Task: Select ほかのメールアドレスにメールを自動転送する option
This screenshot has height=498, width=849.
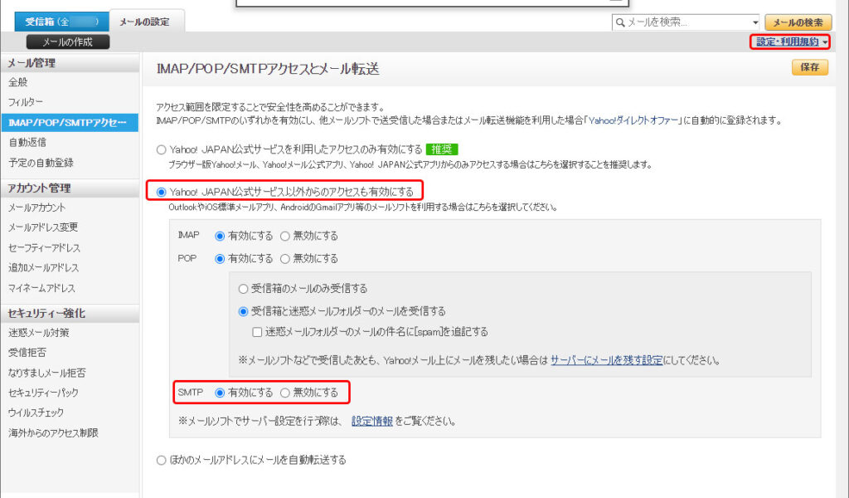Action: click(161, 460)
